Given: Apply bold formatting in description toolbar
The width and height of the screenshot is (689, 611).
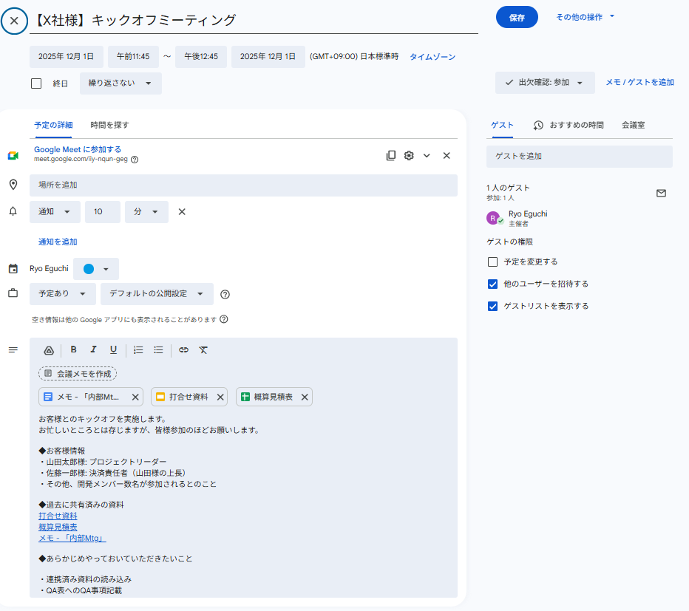Looking at the screenshot, I should click(x=74, y=350).
